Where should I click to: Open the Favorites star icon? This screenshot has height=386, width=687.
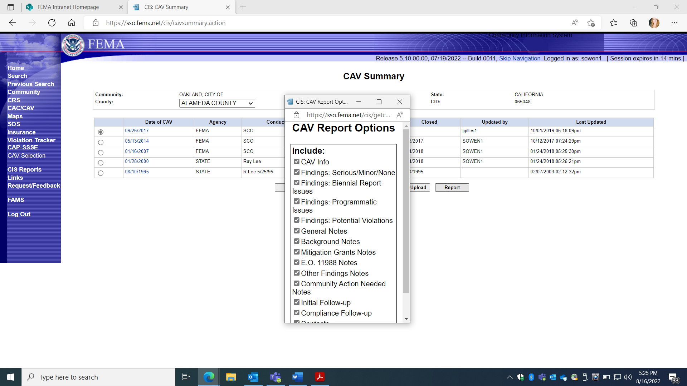click(613, 23)
